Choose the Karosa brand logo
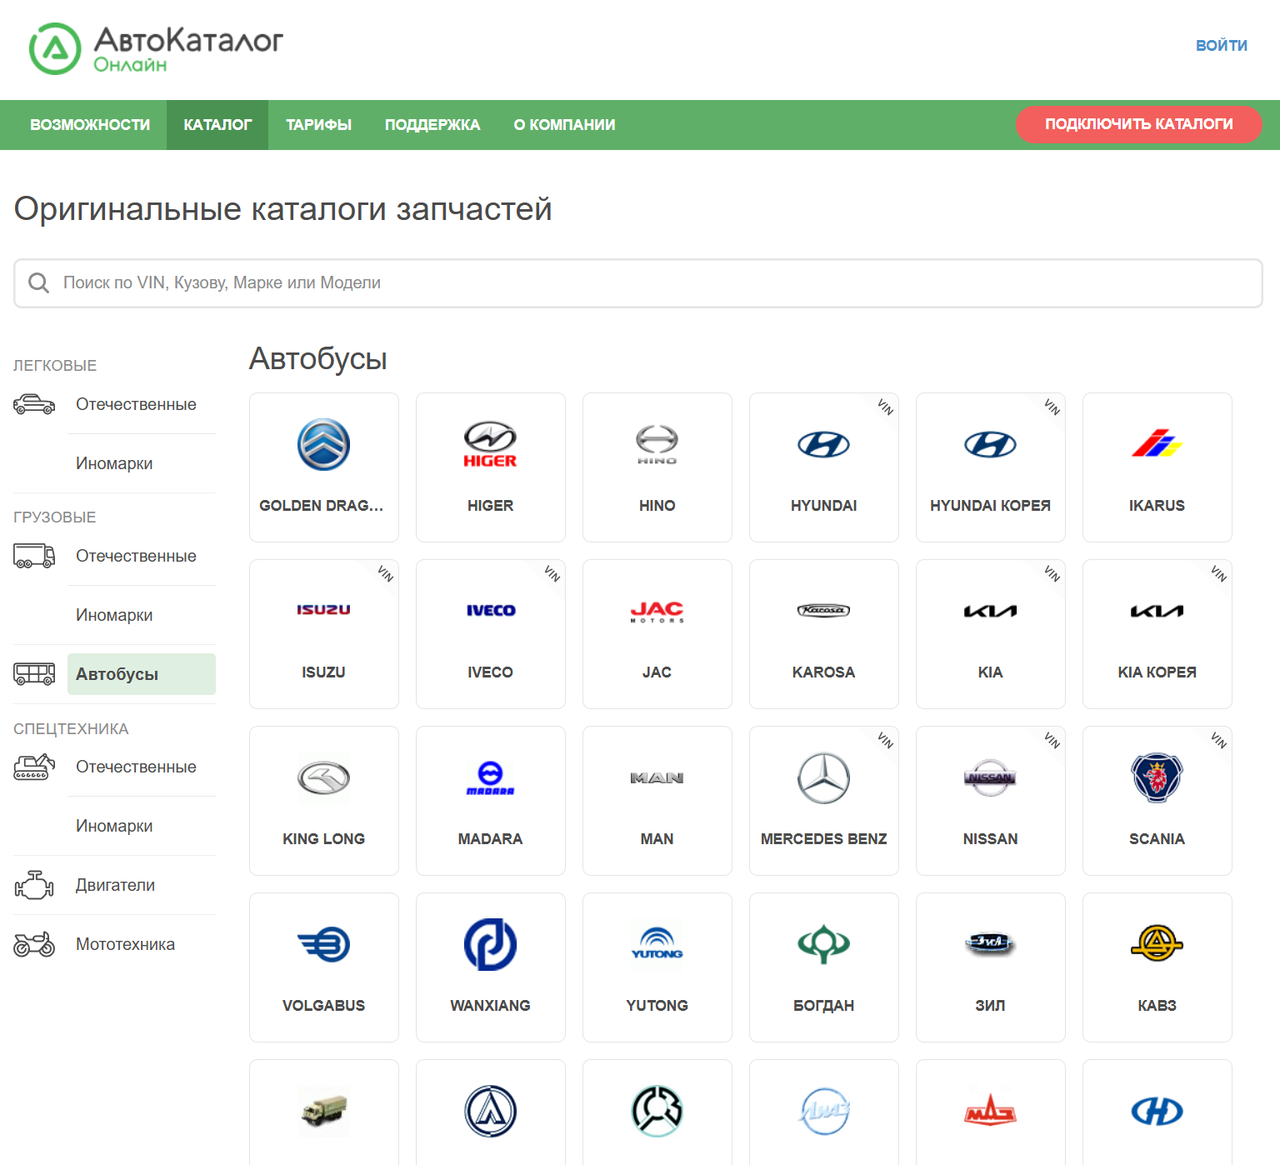The width and height of the screenshot is (1280, 1165). point(824,611)
